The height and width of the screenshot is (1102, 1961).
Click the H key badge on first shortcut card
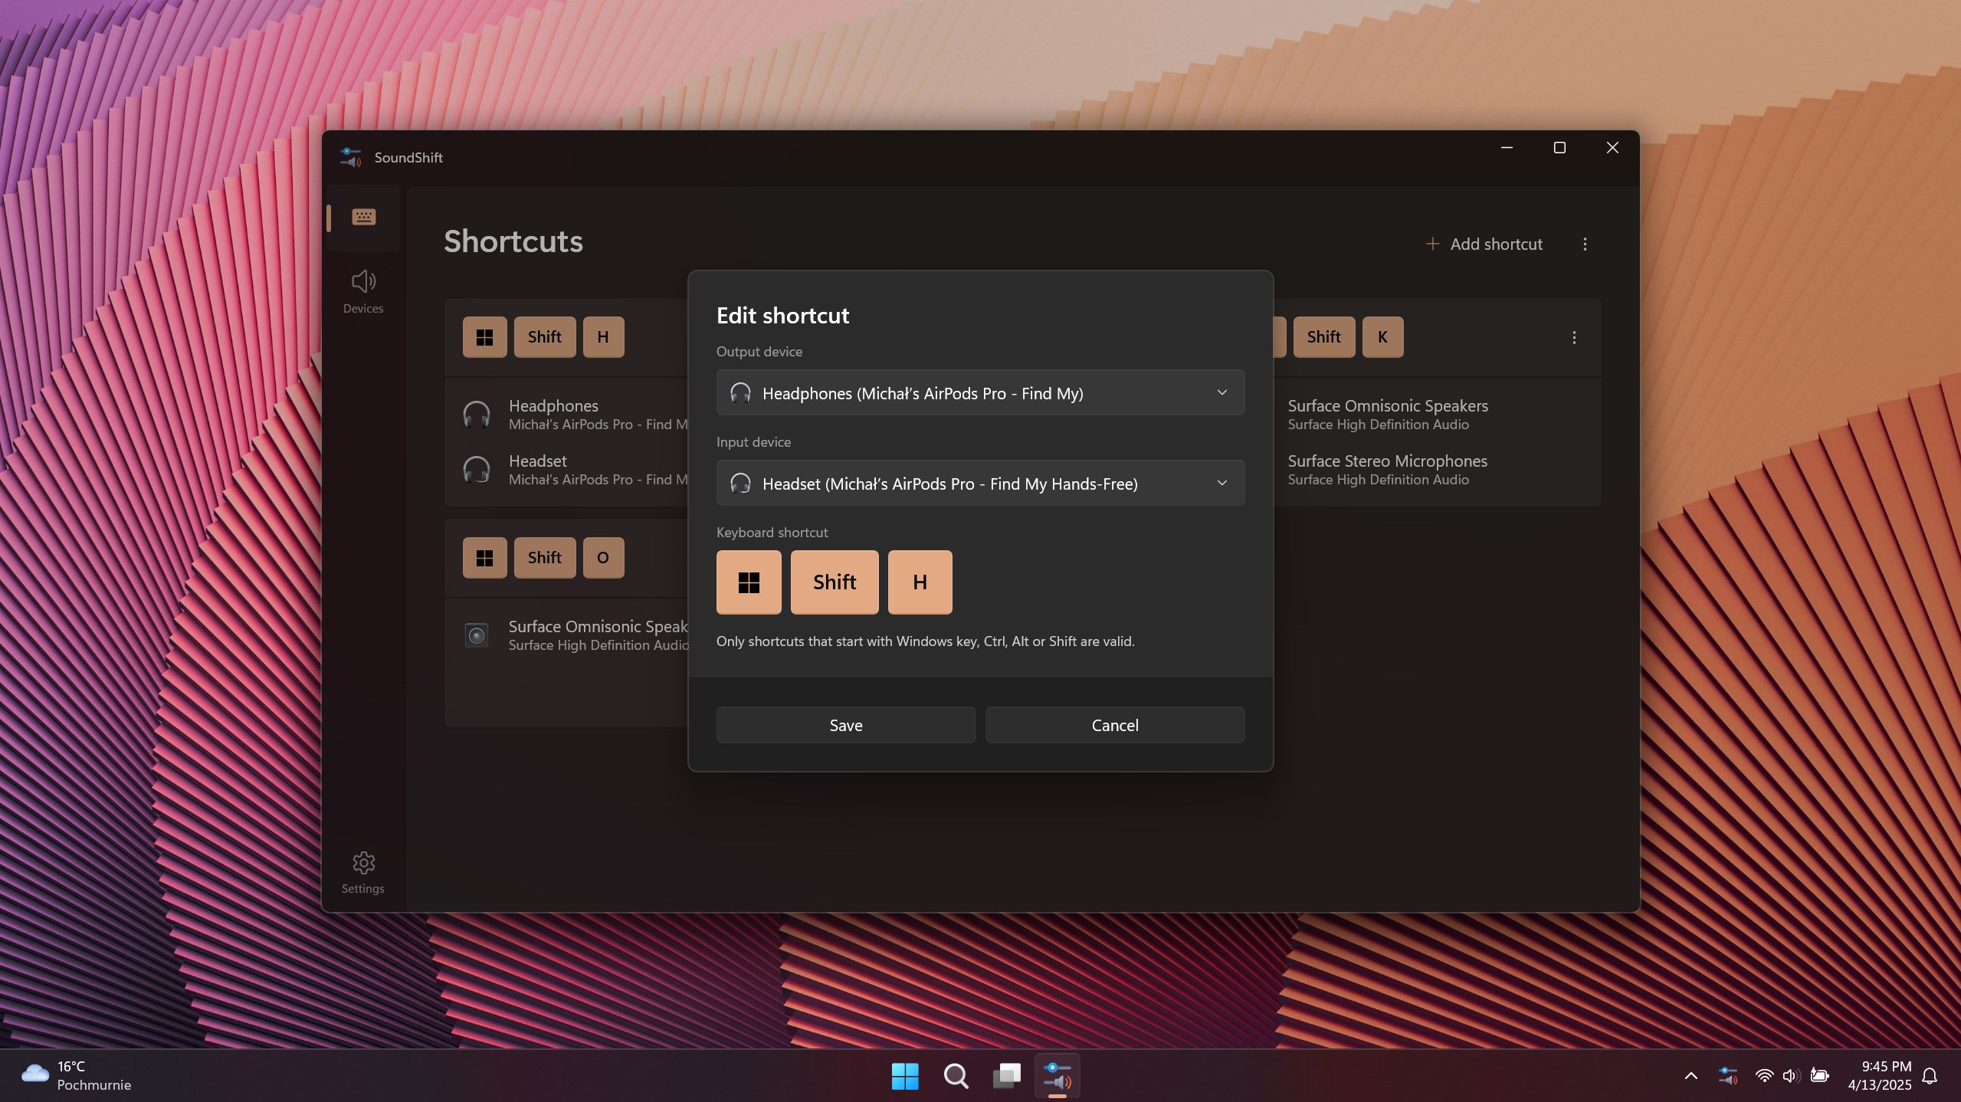tap(603, 337)
